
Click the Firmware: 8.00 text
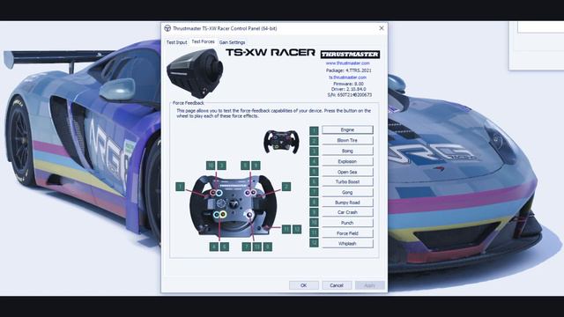pyautogui.click(x=348, y=84)
